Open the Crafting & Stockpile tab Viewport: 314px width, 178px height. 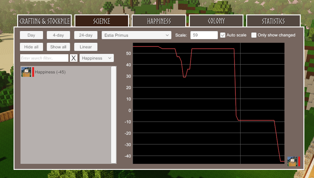(x=45, y=21)
